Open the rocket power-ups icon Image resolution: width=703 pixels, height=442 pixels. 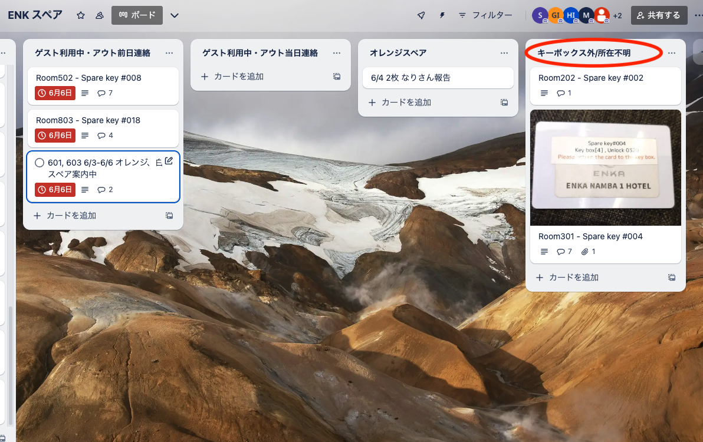[421, 15]
